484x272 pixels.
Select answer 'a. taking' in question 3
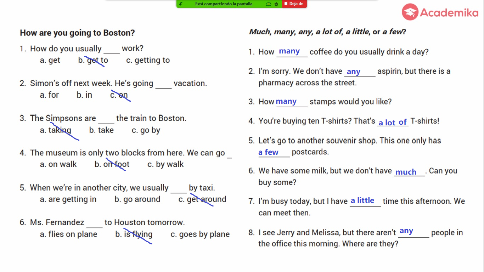coord(56,130)
